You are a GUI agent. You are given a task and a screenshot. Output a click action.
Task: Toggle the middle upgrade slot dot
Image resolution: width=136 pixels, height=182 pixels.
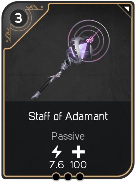tap(68, 177)
